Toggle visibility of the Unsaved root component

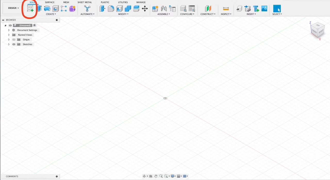click(x=10, y=25)
